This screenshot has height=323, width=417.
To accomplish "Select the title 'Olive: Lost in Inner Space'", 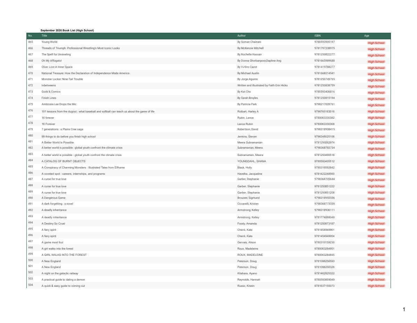I will tap(57, 67).
